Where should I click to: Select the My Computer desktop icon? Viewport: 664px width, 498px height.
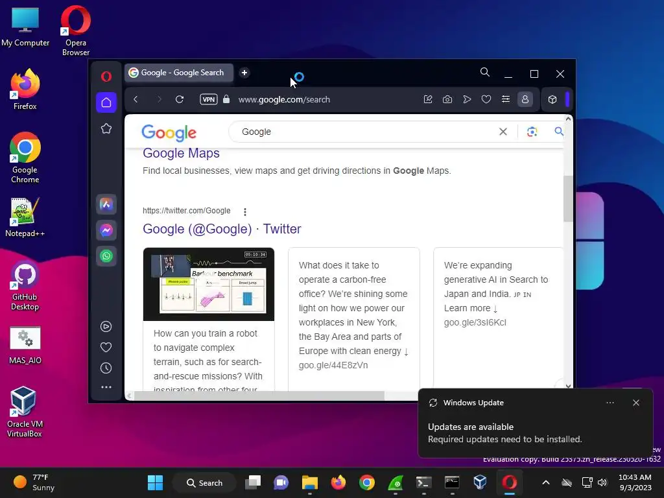(25, 27)
